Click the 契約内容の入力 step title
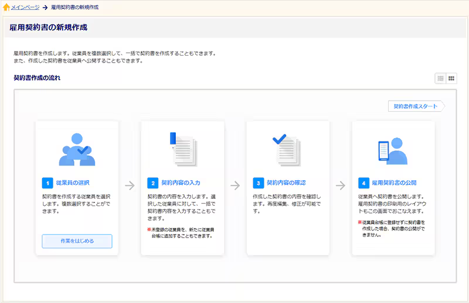The width and height of the screenshot is (469, 303). [181, 183]
